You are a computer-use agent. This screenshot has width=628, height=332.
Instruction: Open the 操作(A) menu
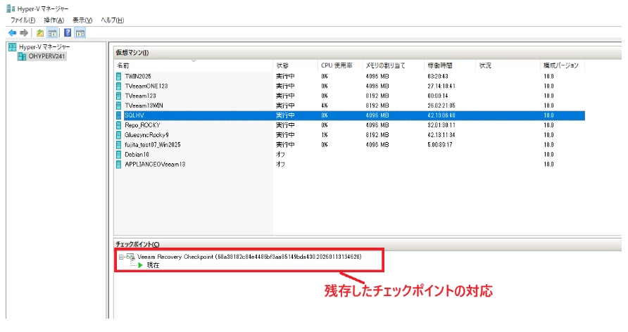pos(54,20)
